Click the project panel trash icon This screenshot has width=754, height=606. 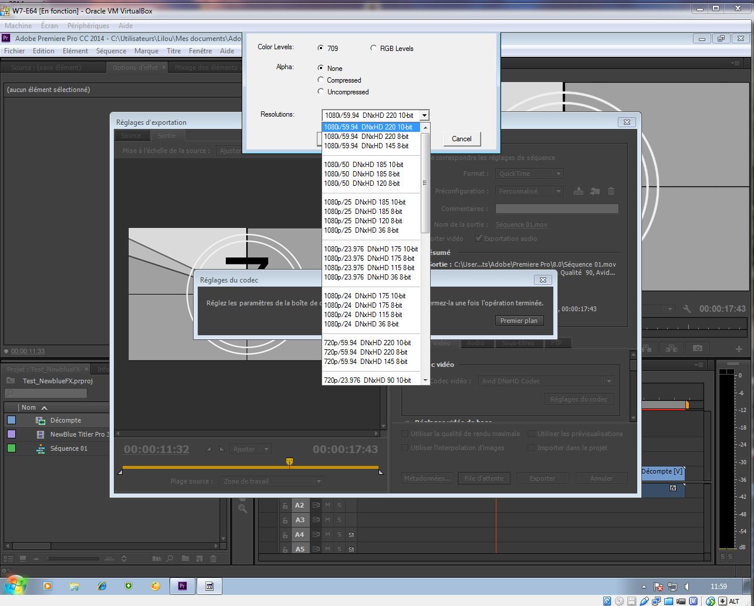(213, 559)
